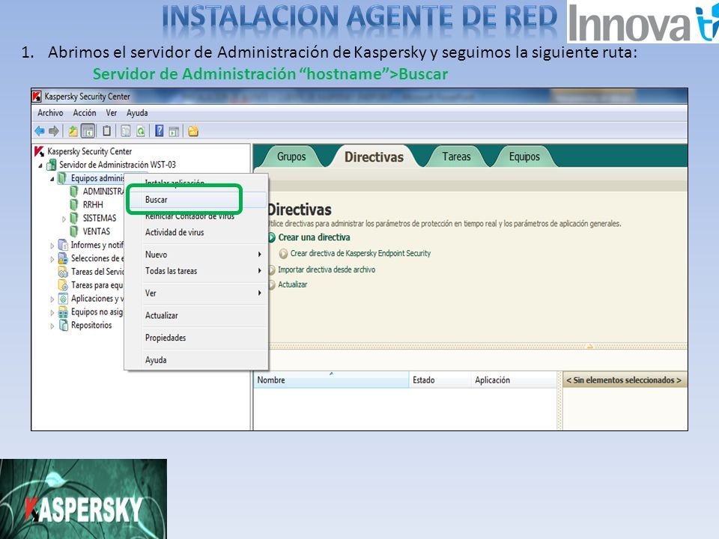Click the green arrow beside Crear una directiva
This screenshot has width=719, height=539.
click(271, 237)
